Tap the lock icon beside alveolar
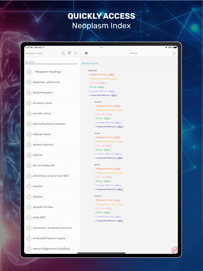The width and height of the screenshot is (203, 271). click(29, 186)
